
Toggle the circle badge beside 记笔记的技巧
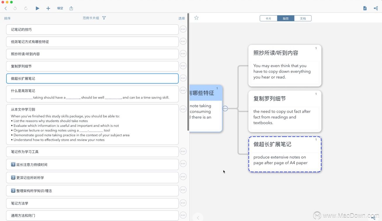pyautogui.click(x=183, y=29)
